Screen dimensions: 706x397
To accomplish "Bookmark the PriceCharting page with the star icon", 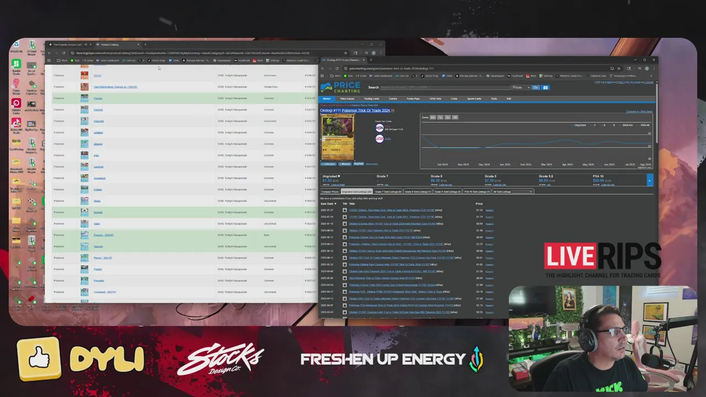I will pyautogui.click(x=619, y=68).
